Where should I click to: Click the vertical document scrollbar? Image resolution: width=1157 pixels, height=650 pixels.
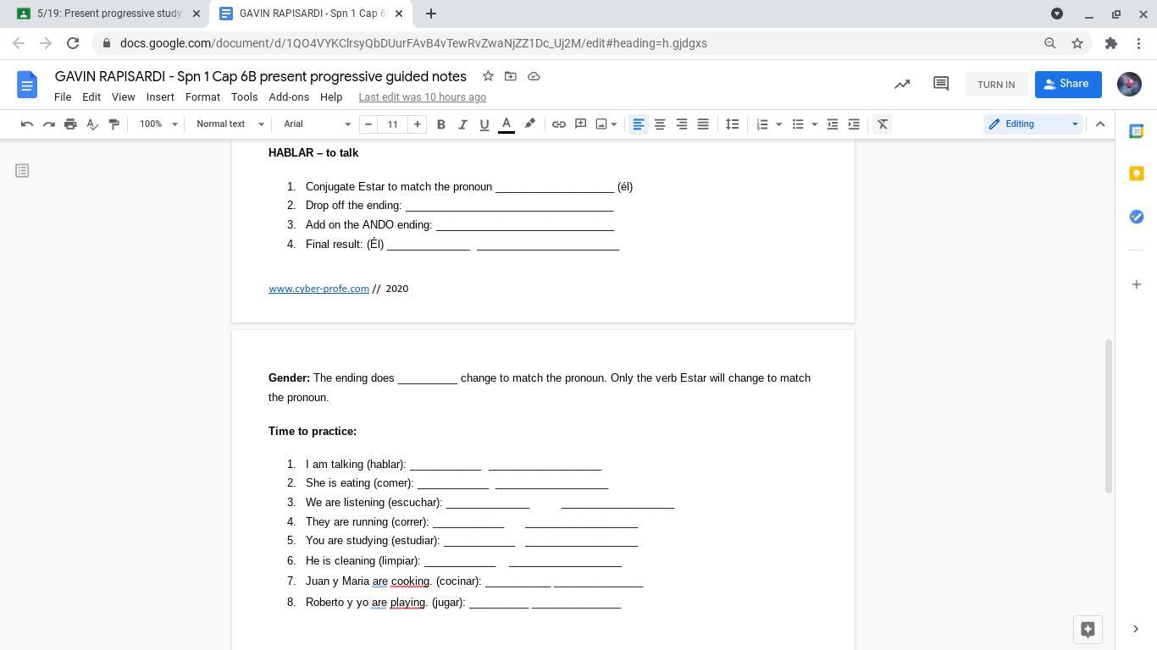pos(1109,415)
